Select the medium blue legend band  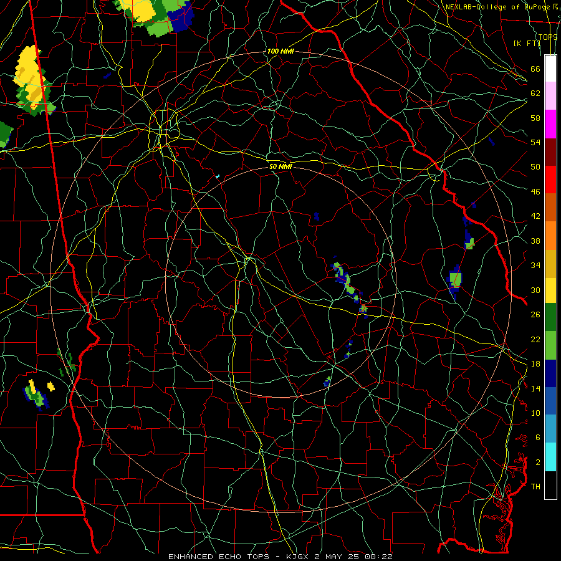click(x=550, y=401)
